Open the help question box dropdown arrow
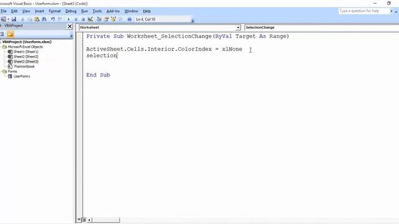This screenshot has height=224, width=399. click(x=392, y=11)
